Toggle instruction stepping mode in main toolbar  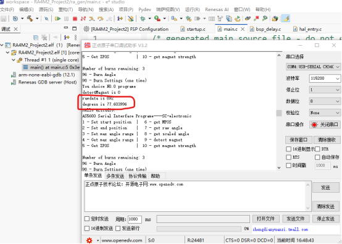[x=120, y=19]
